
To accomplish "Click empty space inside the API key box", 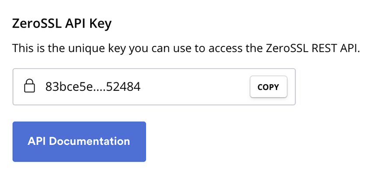I will click(195, 87).
